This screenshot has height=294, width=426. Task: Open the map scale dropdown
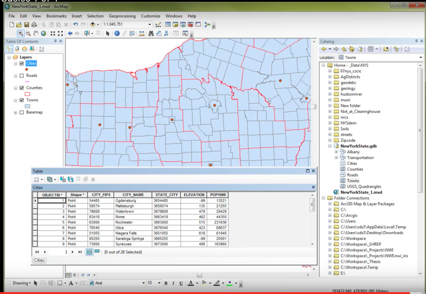tap(150, 24)
